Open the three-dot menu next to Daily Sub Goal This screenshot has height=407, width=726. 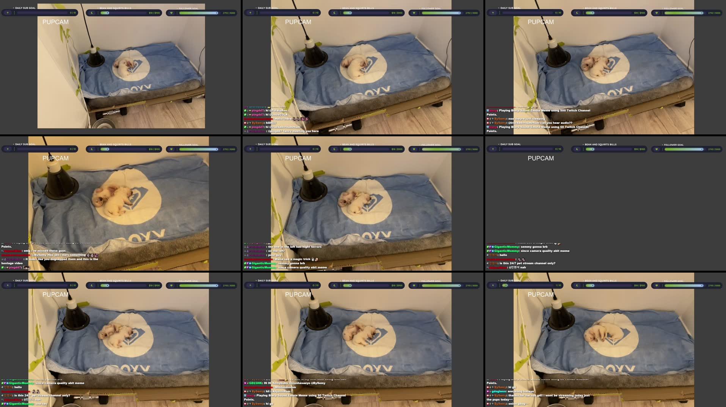tap(14, 12)
